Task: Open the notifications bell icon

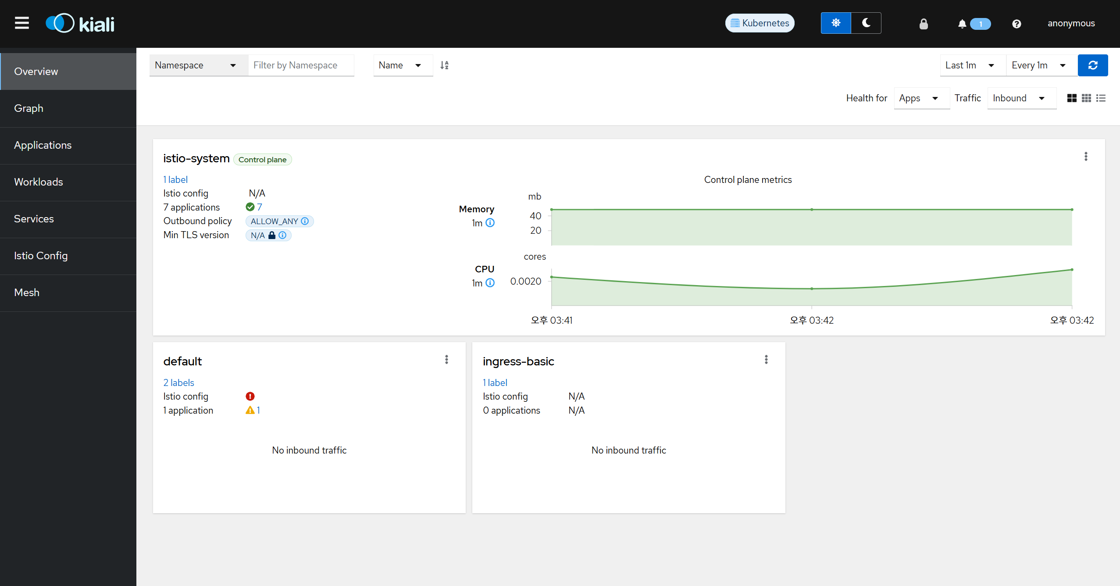Action: pos(962,24)
